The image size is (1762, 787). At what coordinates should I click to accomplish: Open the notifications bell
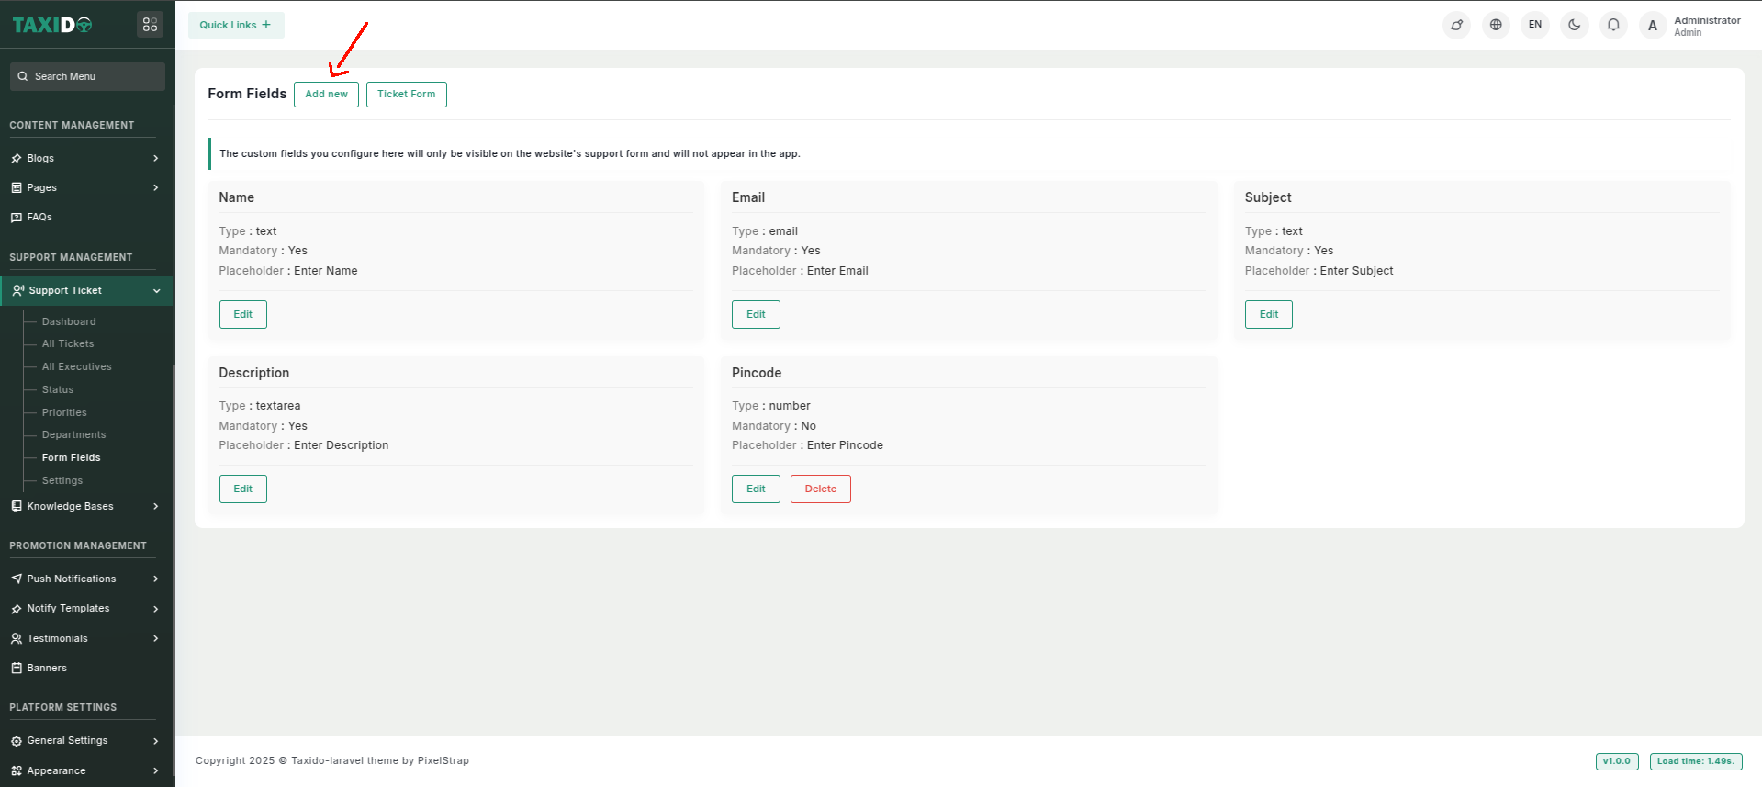(x=1613, y=25)
